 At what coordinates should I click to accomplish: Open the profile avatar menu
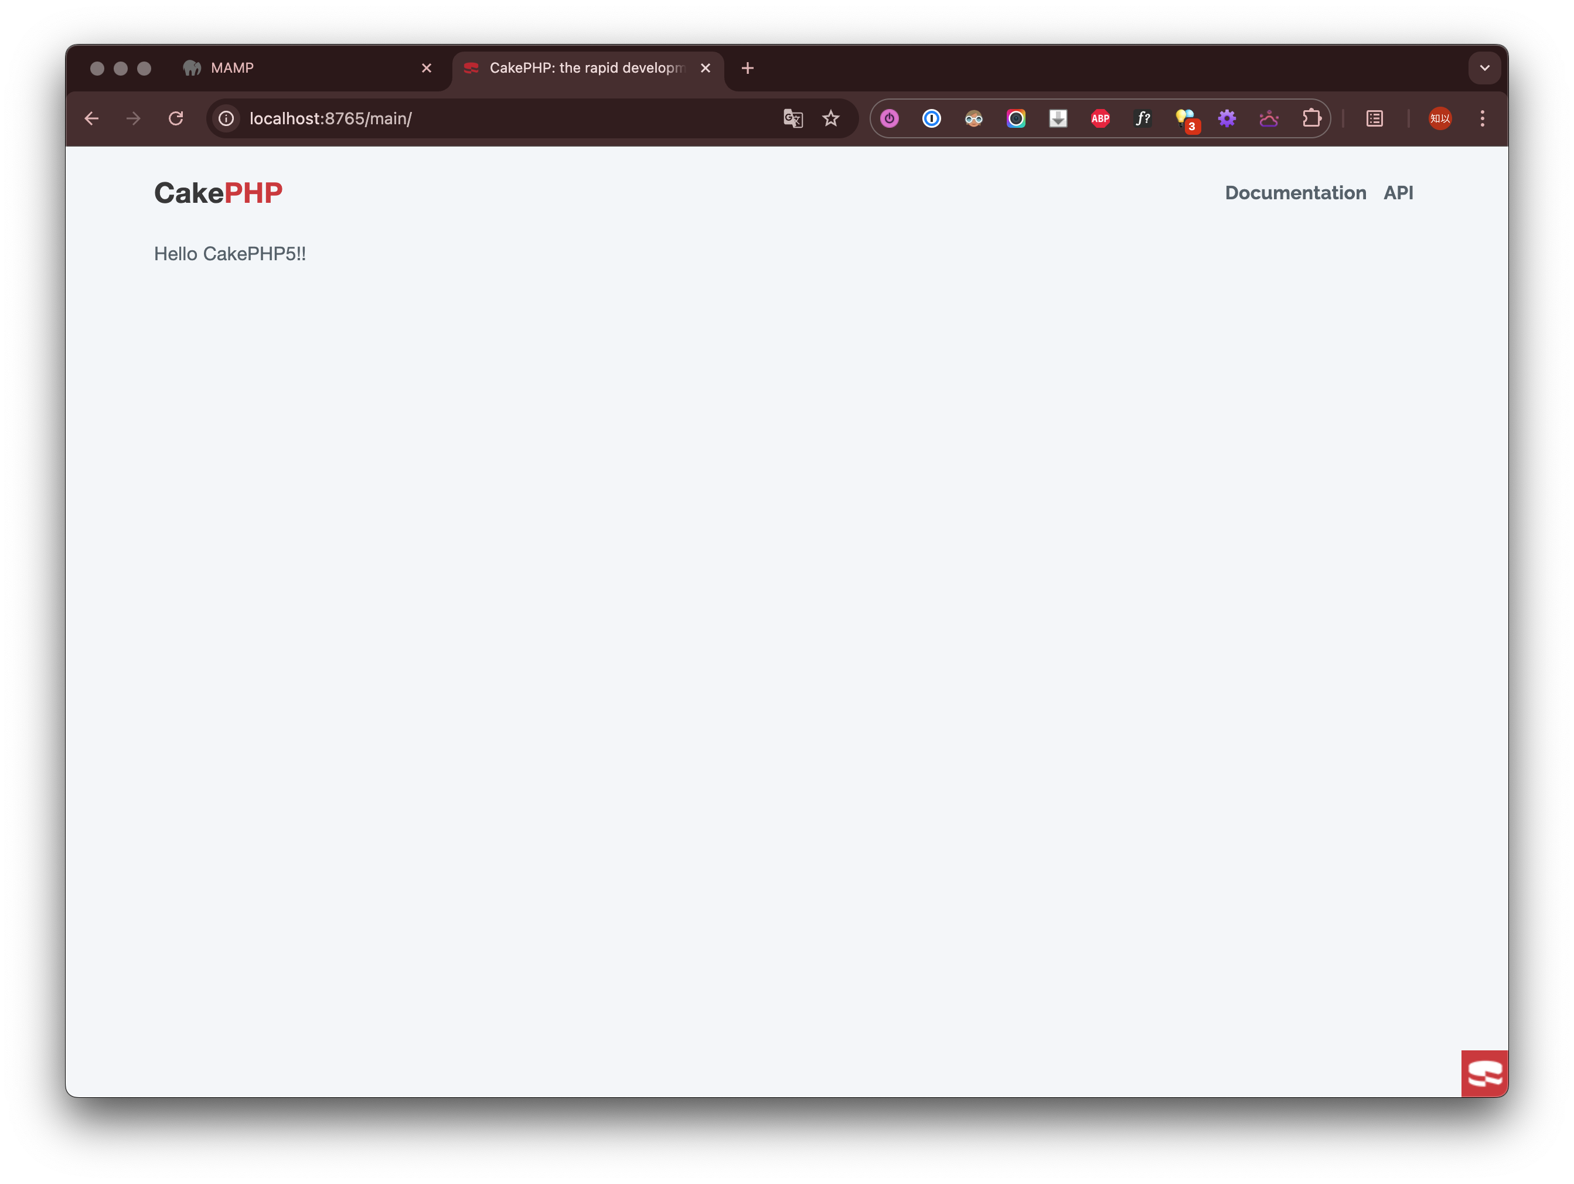tap(1440, 119)
